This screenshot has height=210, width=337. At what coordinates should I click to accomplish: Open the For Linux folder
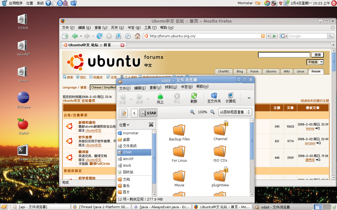[x=179, y=154]
